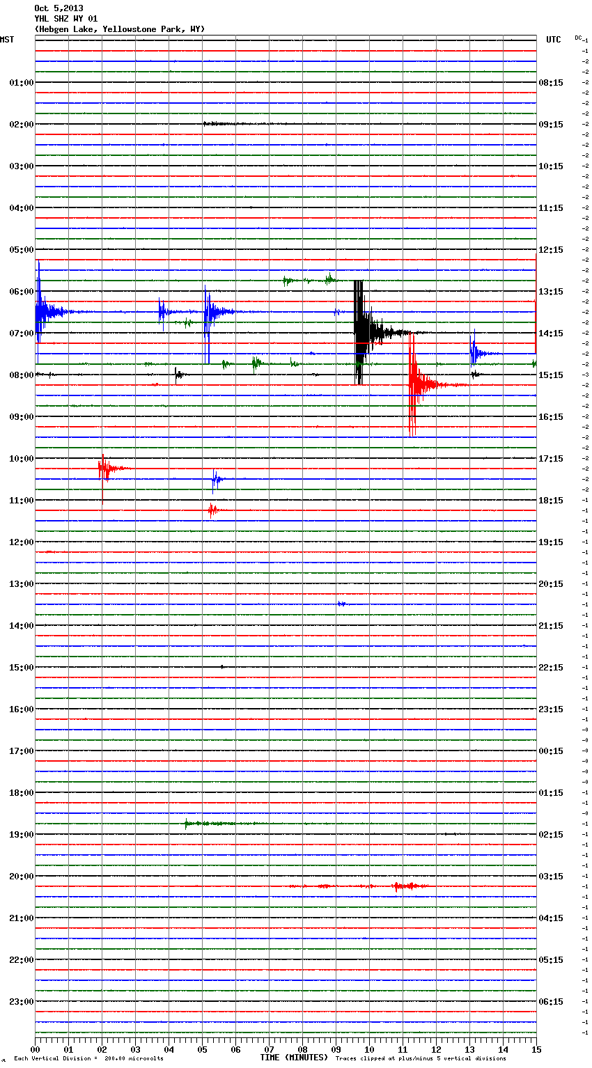The width and height of the screenshot is (592, 1068).
Task: Click minute tick label '00' on bottom axis
Action: pos(36,1049)
